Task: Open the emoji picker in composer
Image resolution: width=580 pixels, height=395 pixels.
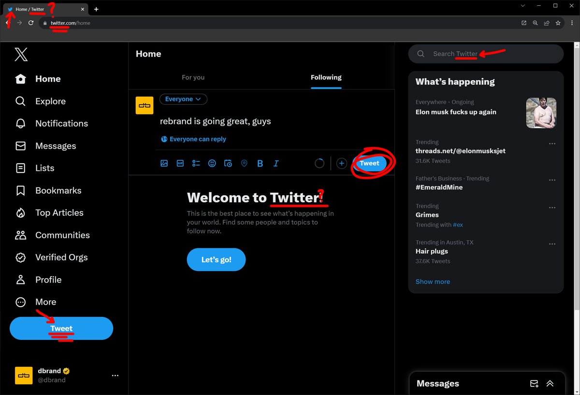Action: 212,163
